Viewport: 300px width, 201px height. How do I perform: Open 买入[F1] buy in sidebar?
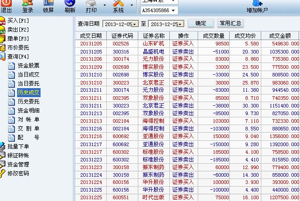point(18,21)
